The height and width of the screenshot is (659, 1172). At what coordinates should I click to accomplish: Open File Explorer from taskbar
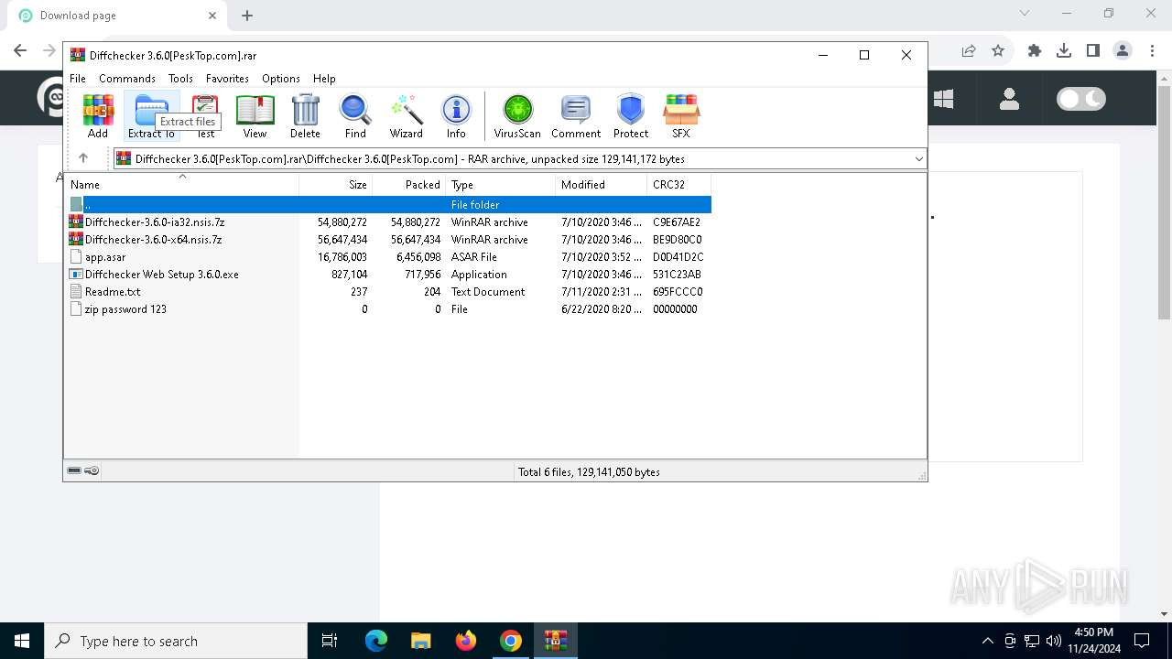pyautogui.click(x=421, y=641)
